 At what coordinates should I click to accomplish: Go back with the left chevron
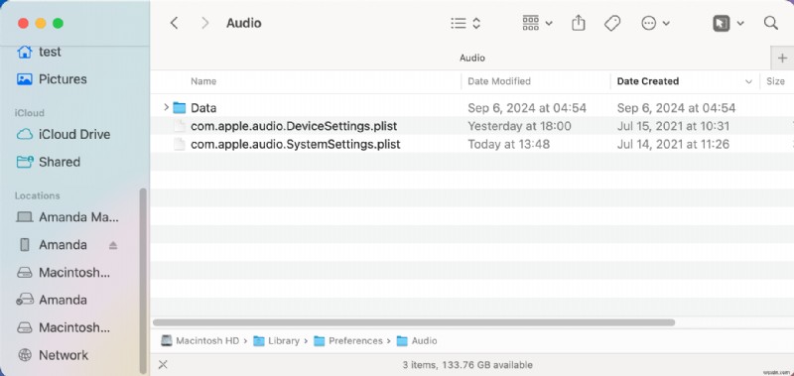(175, 23)
